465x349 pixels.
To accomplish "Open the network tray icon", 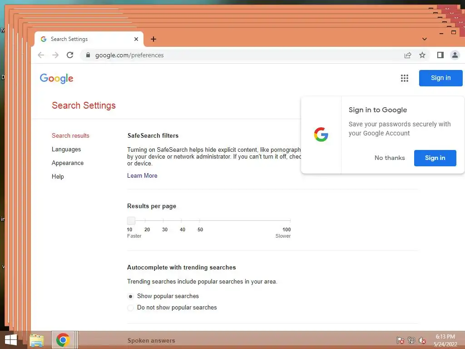I will click(x=411, y=340).
